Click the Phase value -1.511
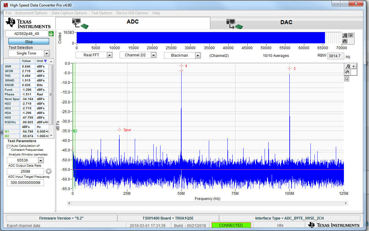 coord(27,94)
